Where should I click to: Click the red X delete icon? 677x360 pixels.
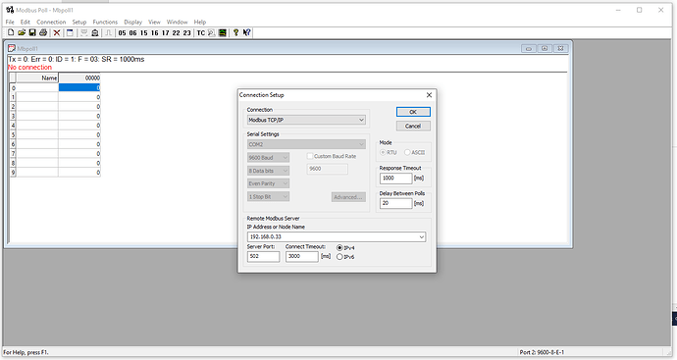pyautogui.click(x=57, y=32)
